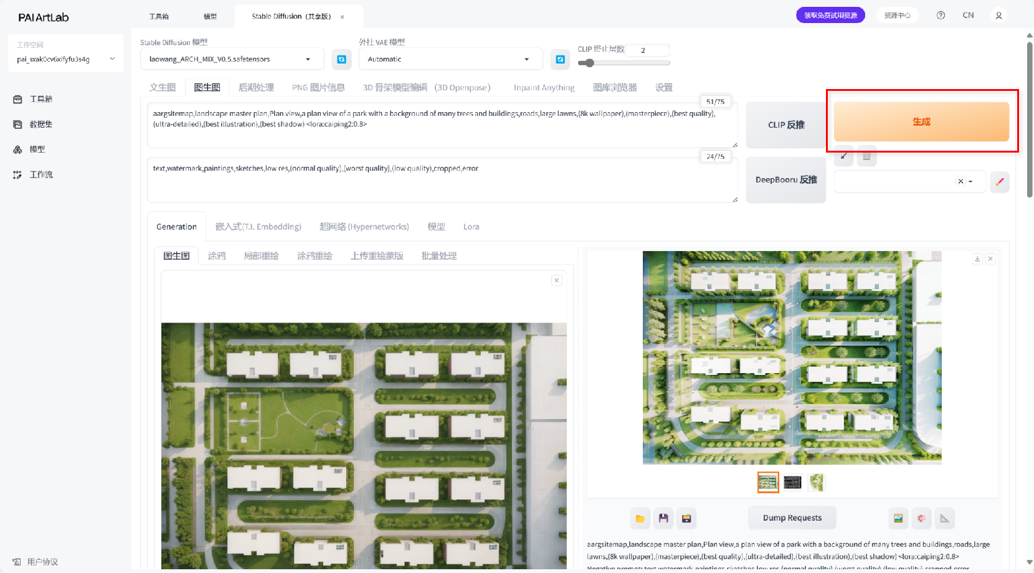Open the PNG 图片信息 tab
This screenshot has height=573, width=1034.
click(318, 88)
